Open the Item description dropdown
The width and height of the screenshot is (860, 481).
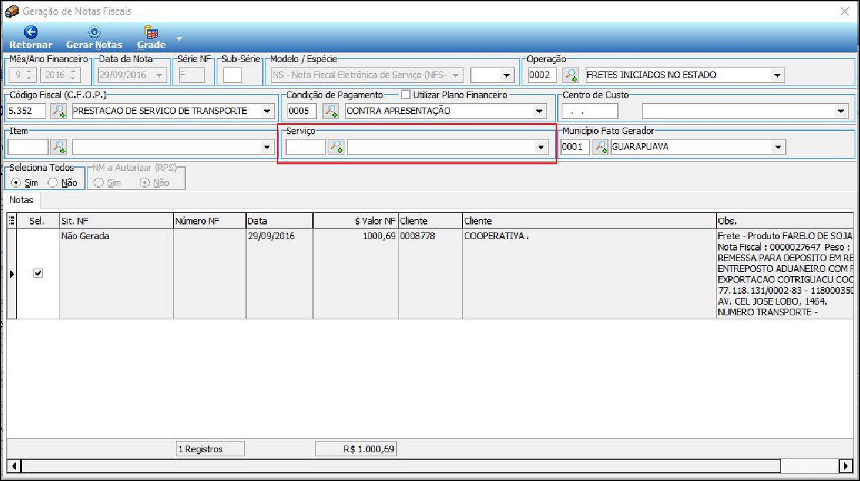[267, 147]
